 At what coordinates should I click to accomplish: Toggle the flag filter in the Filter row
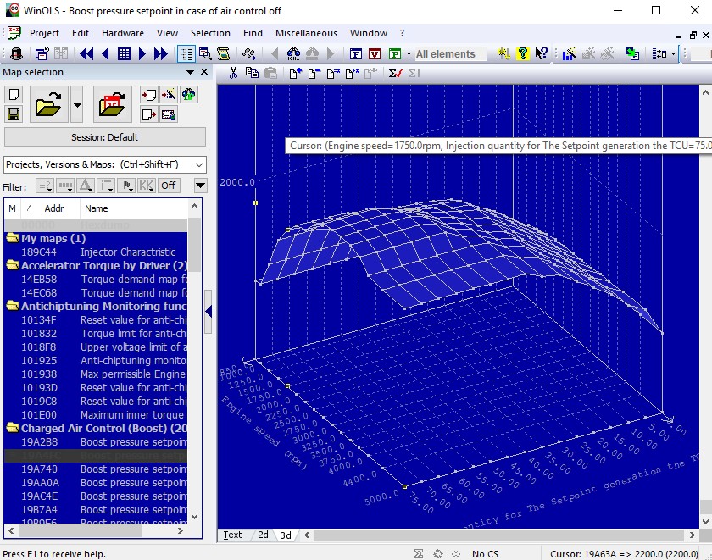(128, 186)
